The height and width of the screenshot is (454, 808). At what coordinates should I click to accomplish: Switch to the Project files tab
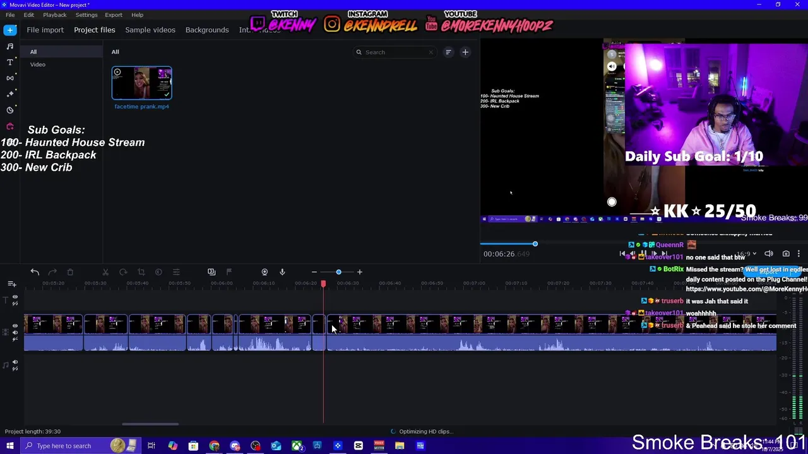95,30
